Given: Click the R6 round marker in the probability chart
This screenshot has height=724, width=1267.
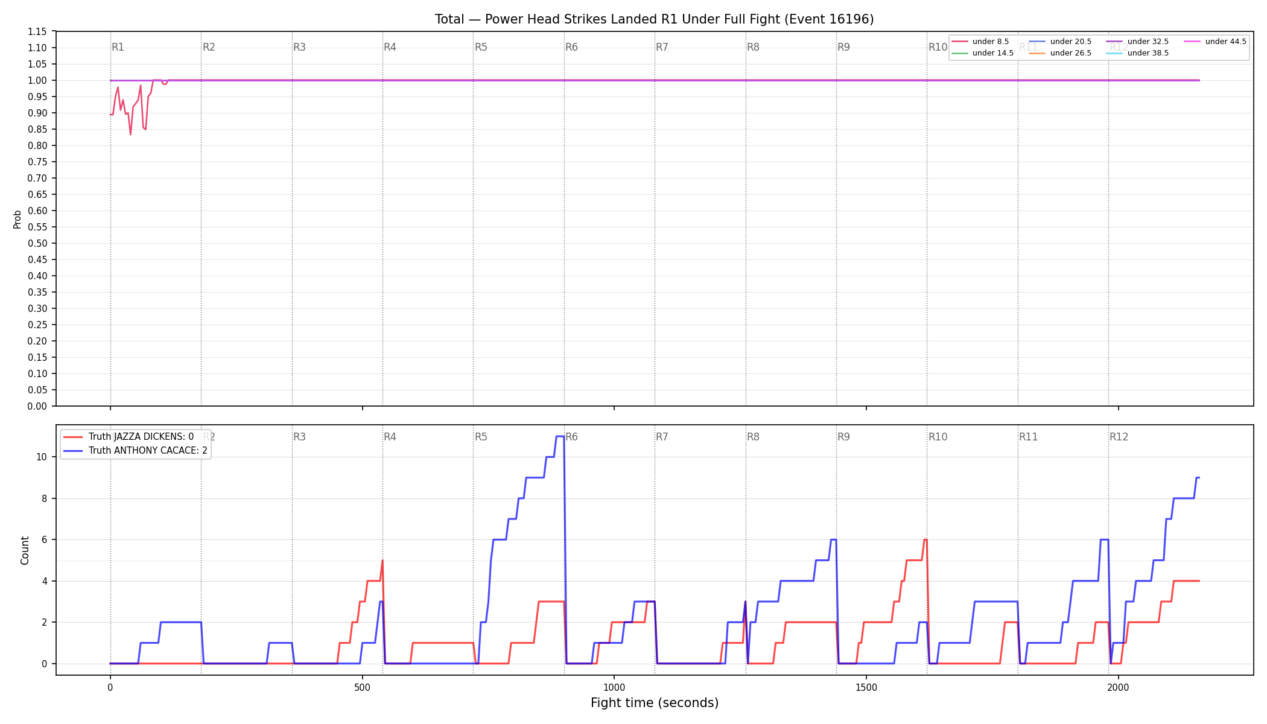Looking at the screenshot, I should (x=571, y=47).
